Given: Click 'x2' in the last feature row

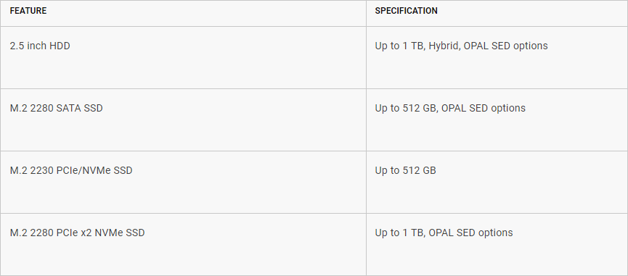Looking at the screenshot, I should coord(86,233).
